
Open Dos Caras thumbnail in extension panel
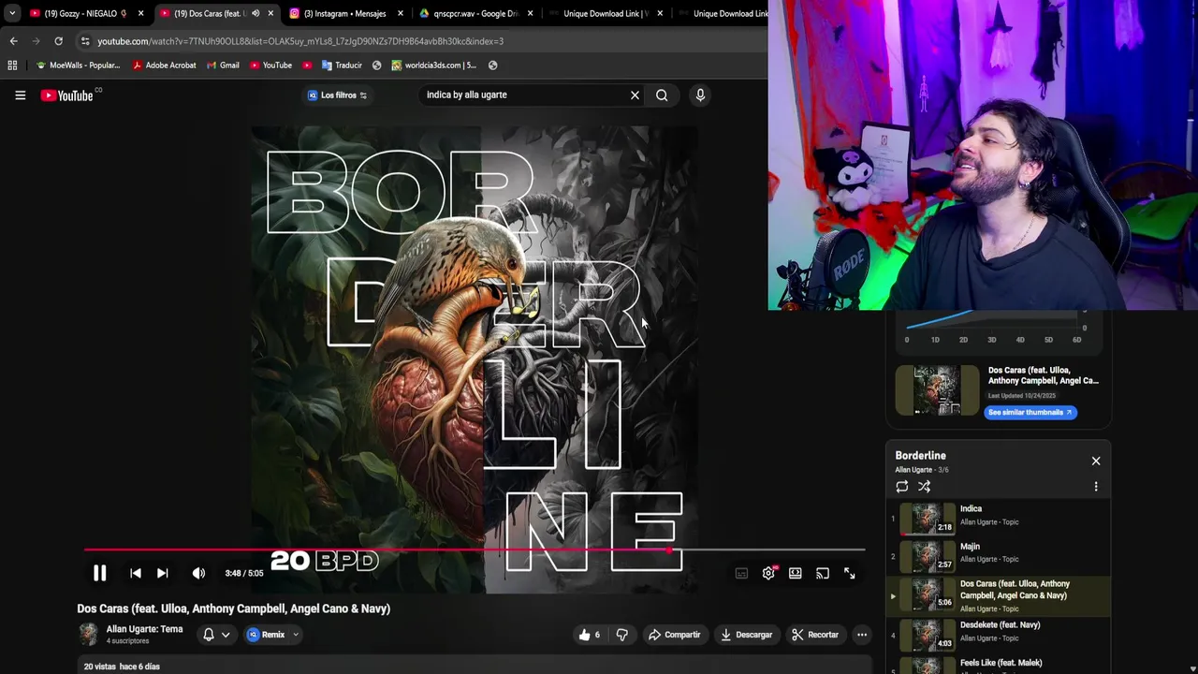(x=936, y=389)
